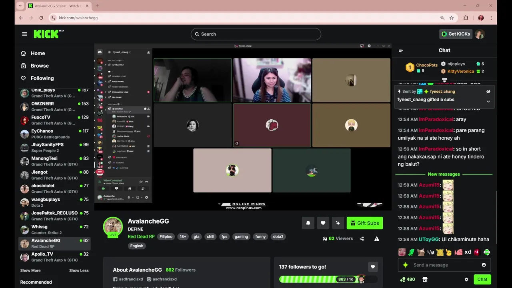Open chat settings gear
The width and height of the screenshot is (512, 288).
(x=466, y=280)
